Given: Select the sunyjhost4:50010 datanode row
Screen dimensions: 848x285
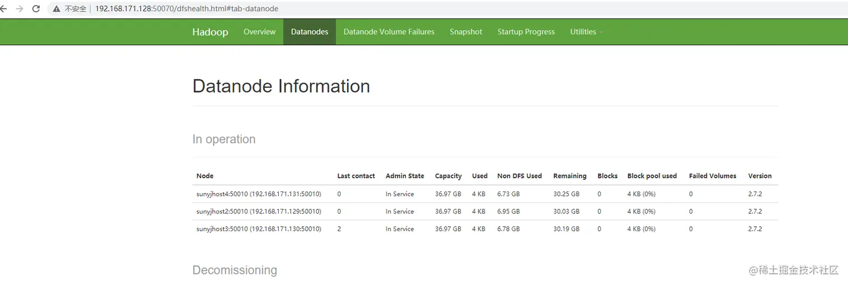Looking at the screenshot, I should [259, 194].
